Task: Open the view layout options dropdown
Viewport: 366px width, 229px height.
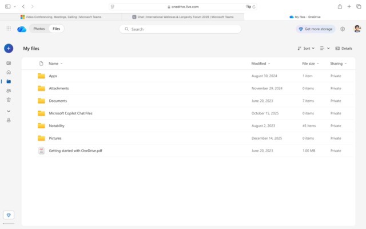Action: pos(325,48)
